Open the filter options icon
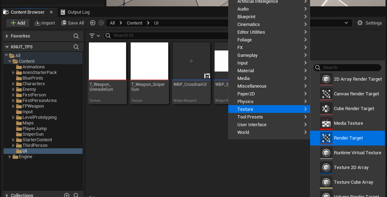 (94, 36)
